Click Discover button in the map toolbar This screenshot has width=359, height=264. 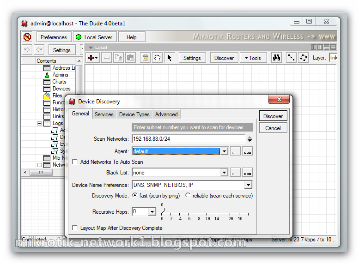[x=224, y=58]
